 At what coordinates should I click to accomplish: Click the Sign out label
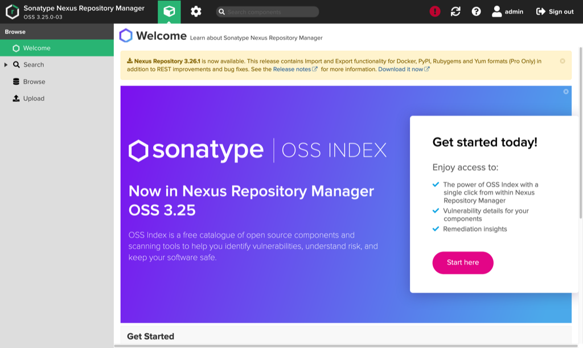(x=561, y=11)
